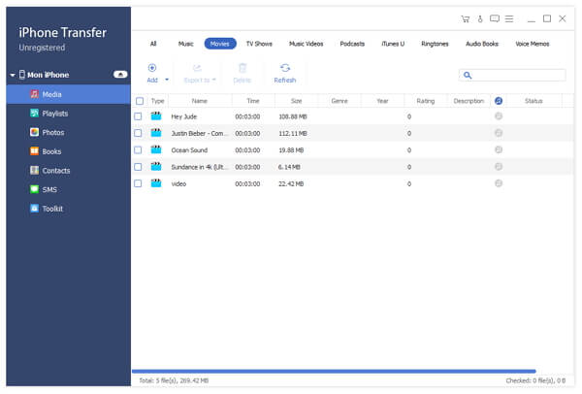Click the movie clapper icon for Hey Jude
This screenshot has height=394, width=582.
tap(156, 116)
